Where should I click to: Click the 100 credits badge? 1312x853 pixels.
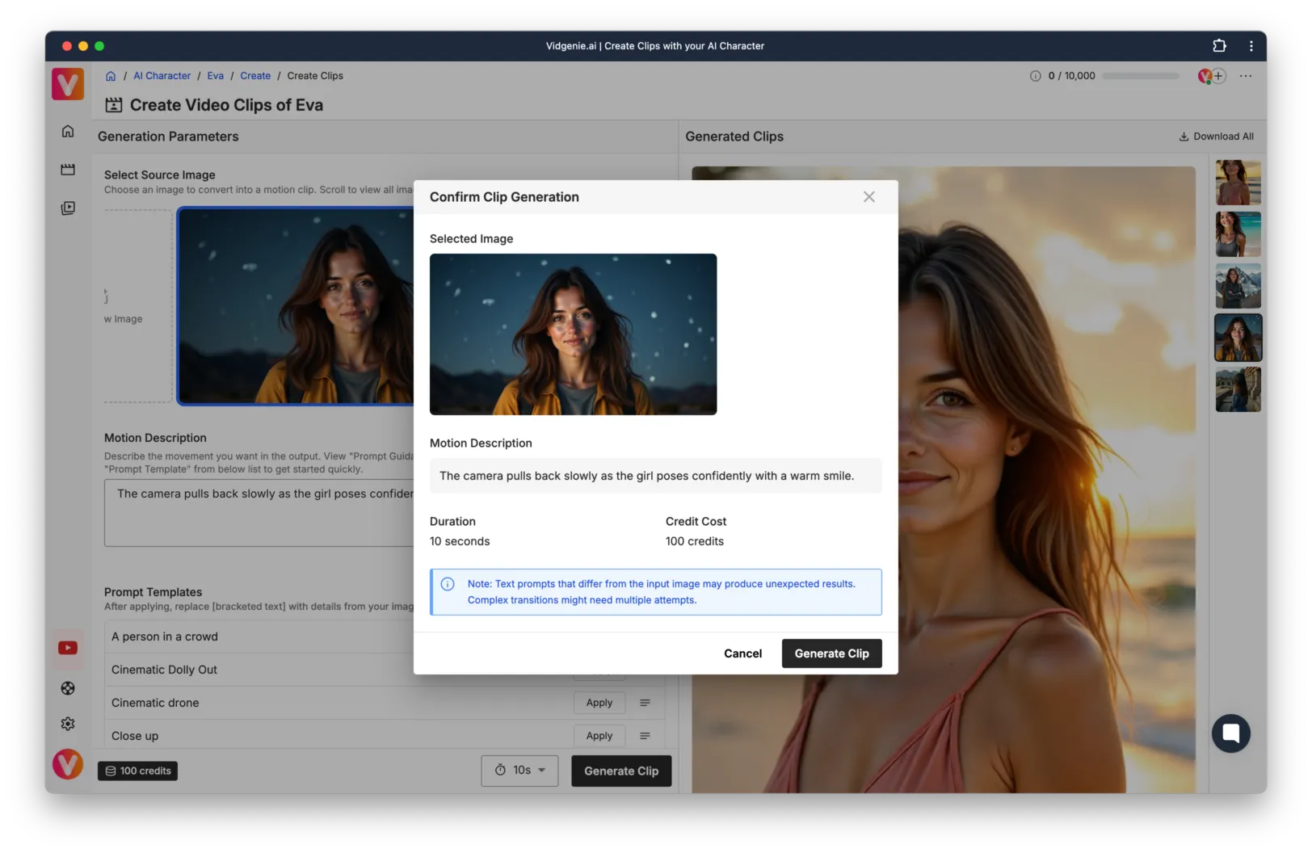[138, 771]
